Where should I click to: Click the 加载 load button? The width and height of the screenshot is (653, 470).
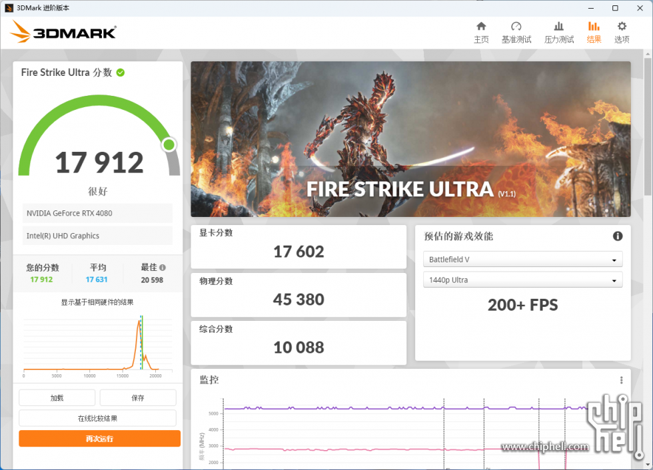(x=57, y=398)
